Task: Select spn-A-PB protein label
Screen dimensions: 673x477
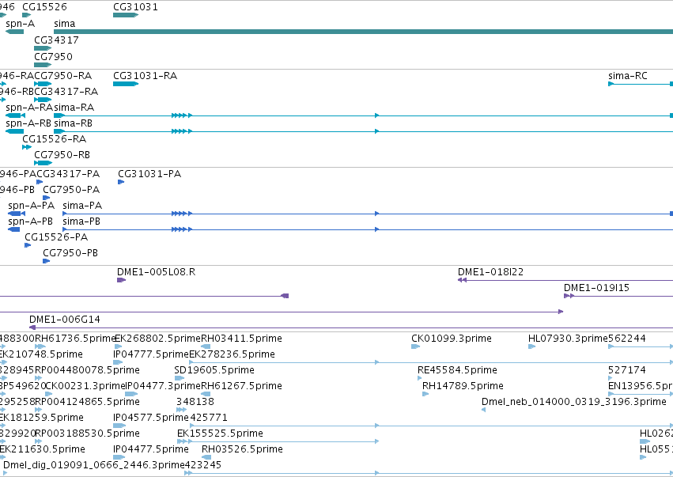Action: [31, 221]
